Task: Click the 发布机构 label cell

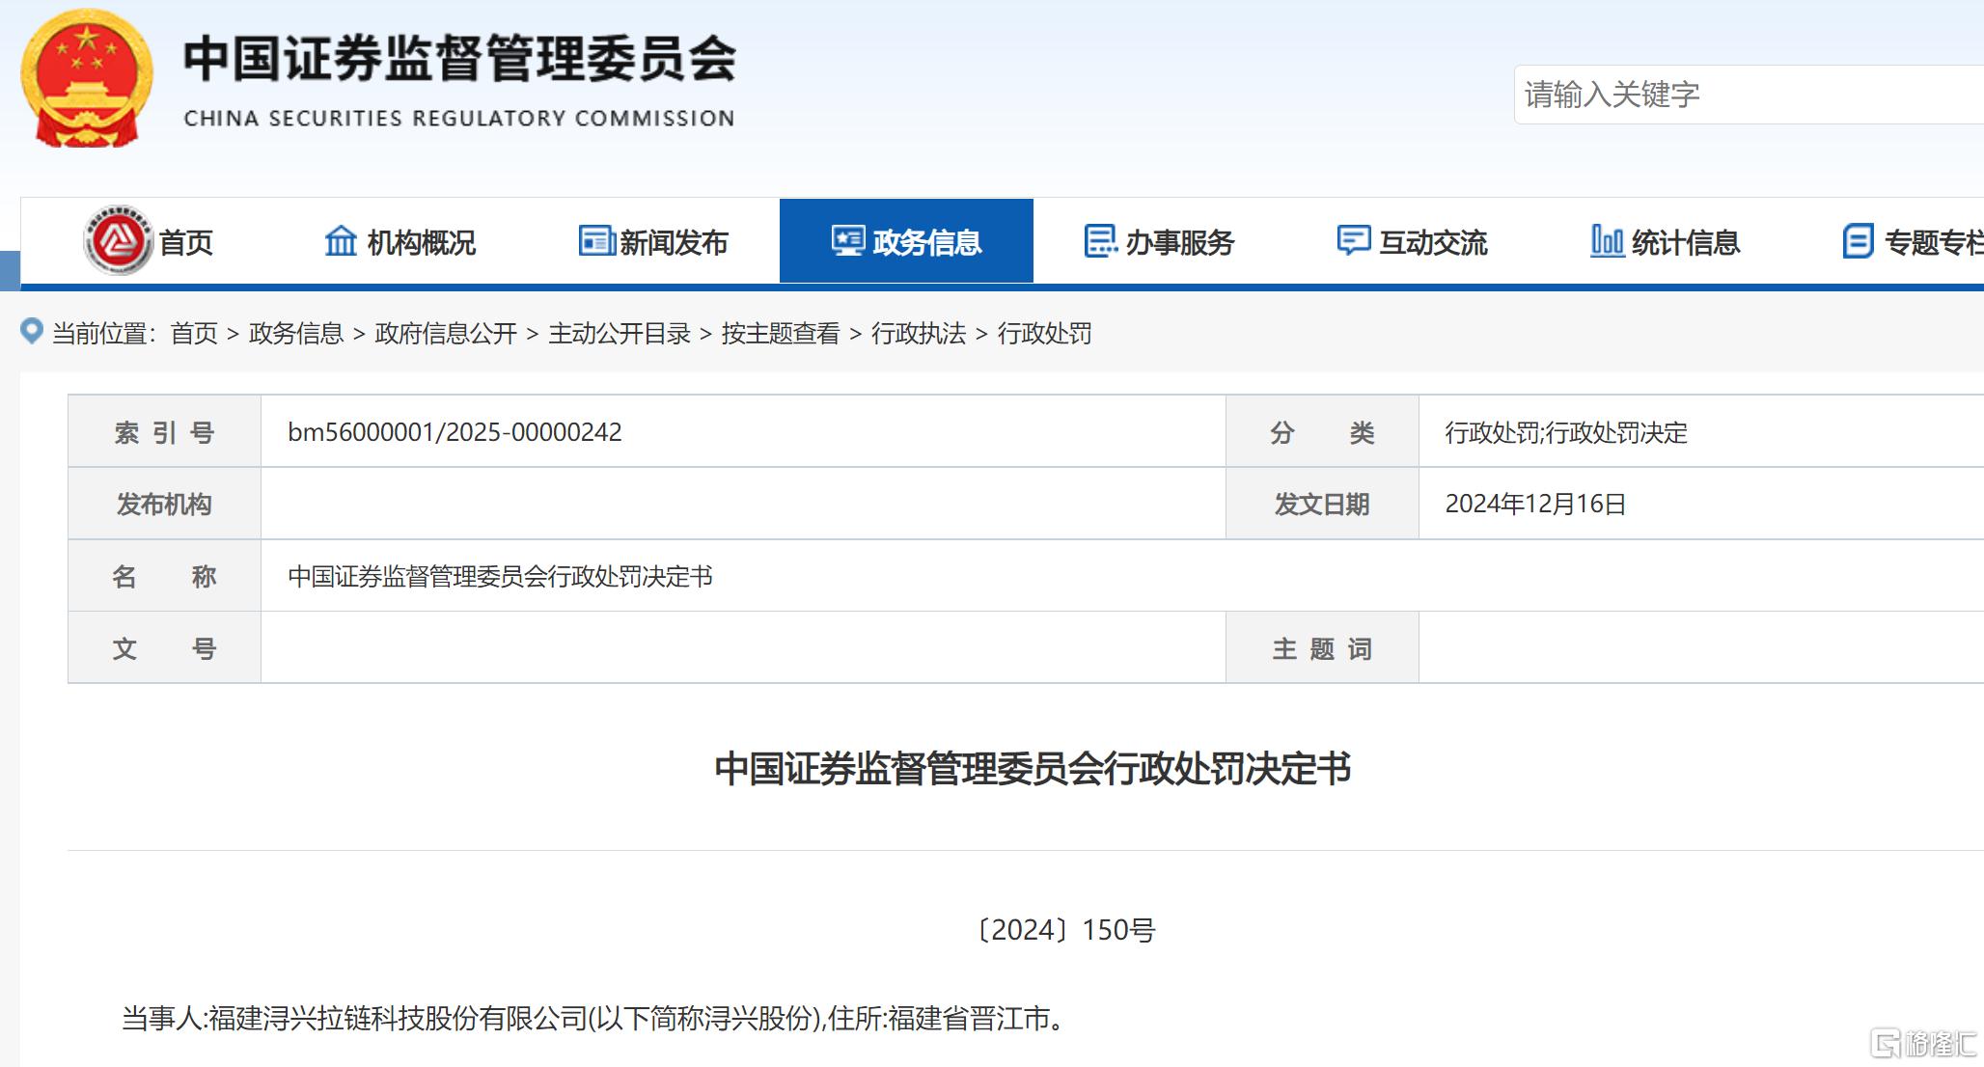Action: click(x=164, y=504)
